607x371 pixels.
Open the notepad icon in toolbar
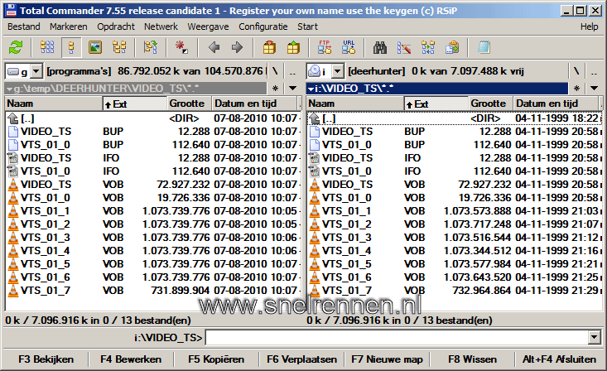coord(484,48)
